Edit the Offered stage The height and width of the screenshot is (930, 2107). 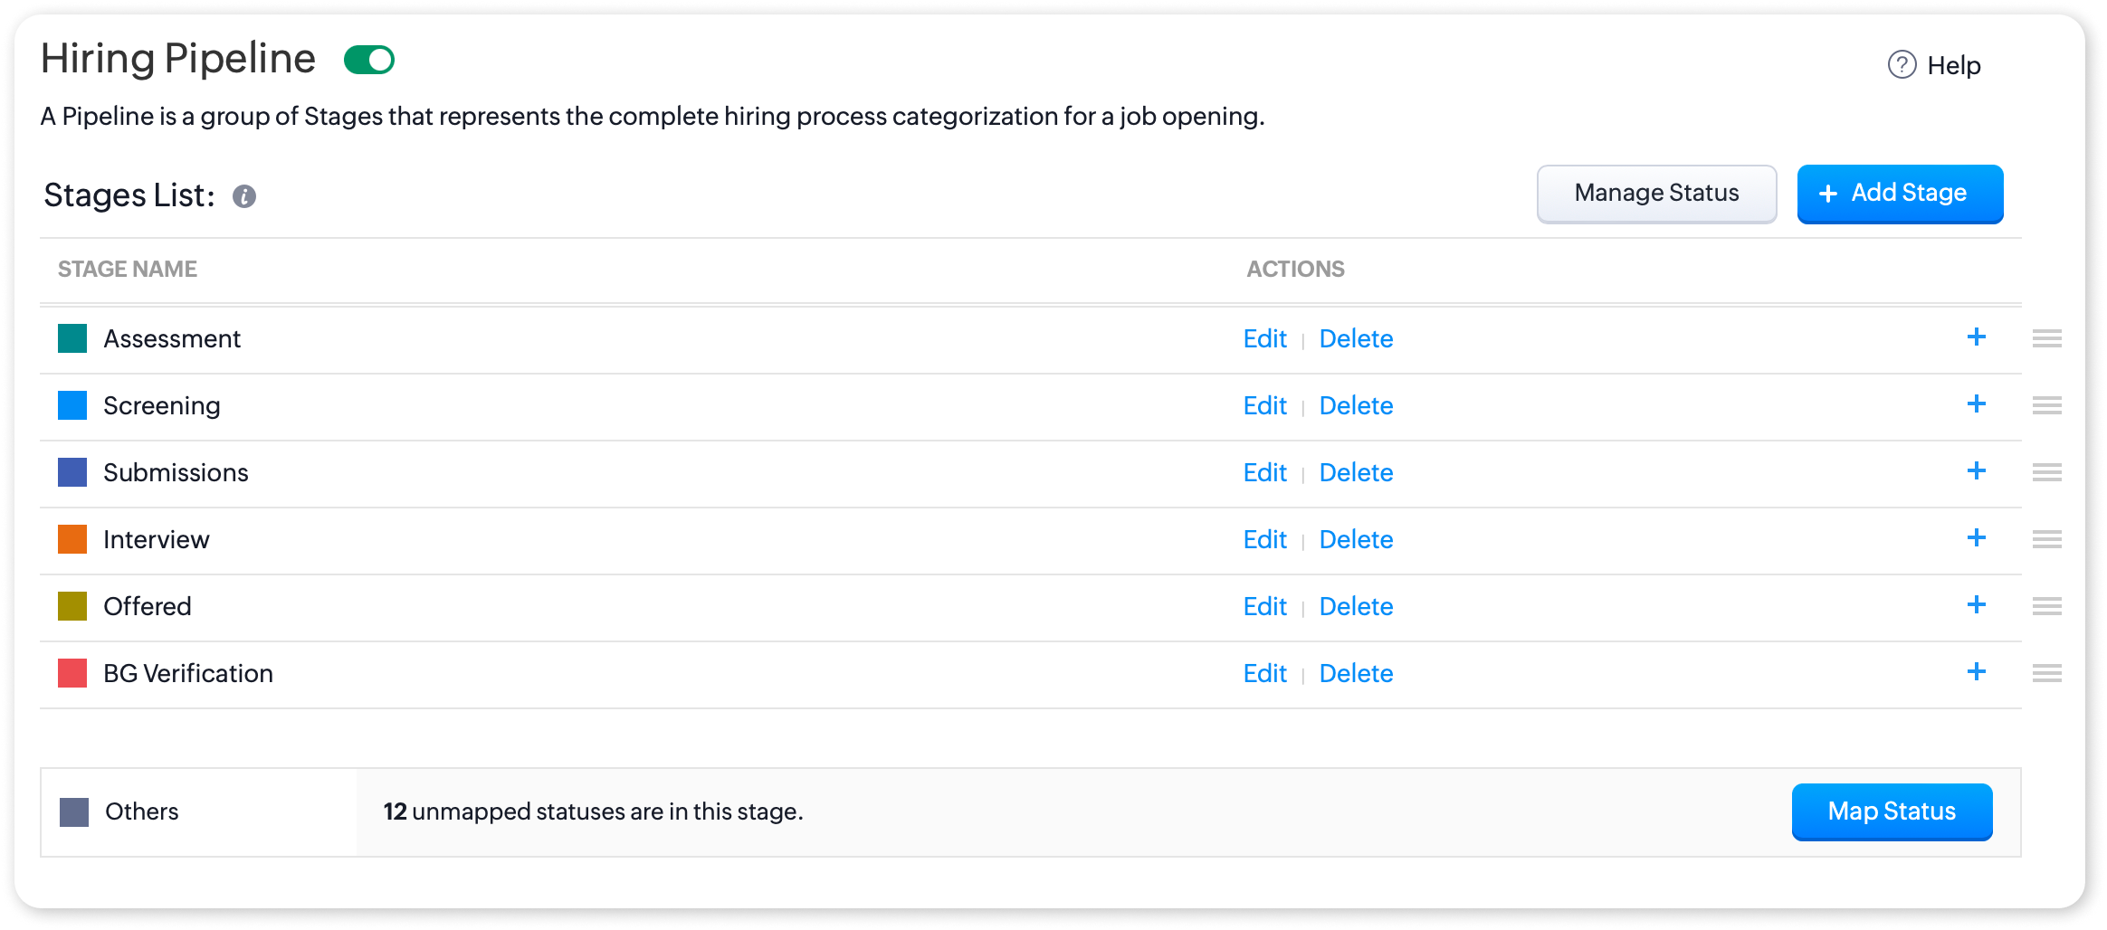(x=1264, y=606)
